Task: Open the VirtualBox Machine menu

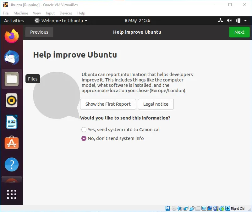Action: [x=21, y=13]
